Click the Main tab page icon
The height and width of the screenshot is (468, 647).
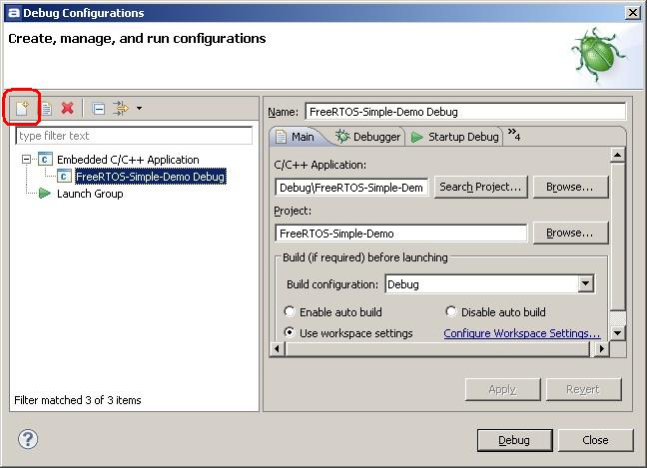tap(281, 137)
